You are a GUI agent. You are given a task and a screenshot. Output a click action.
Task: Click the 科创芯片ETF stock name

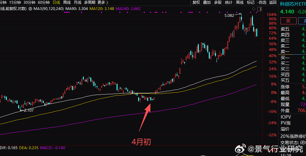tap(293, 3)
